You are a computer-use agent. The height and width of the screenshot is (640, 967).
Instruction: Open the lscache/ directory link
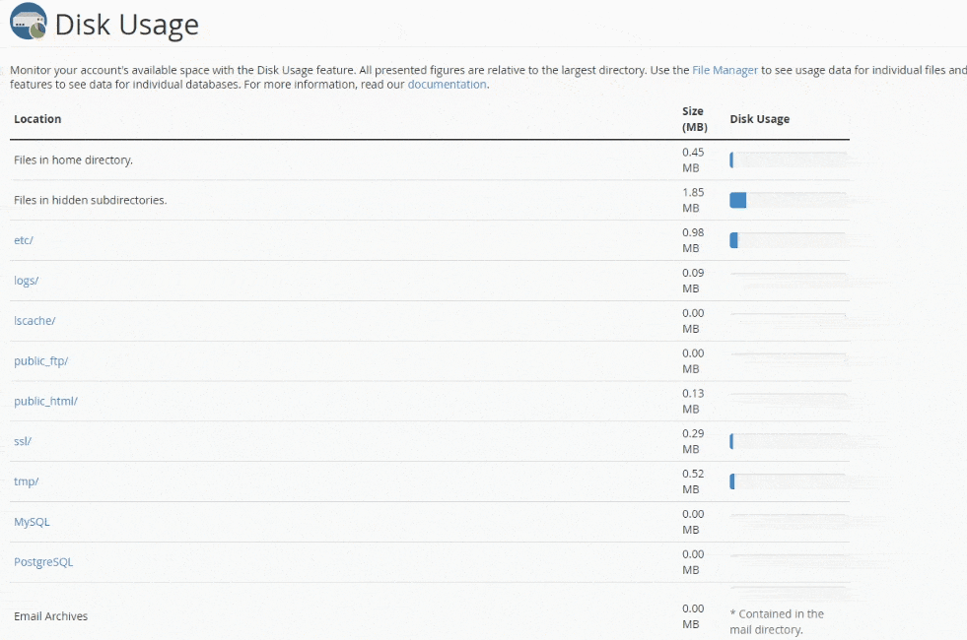pos(35,320)
